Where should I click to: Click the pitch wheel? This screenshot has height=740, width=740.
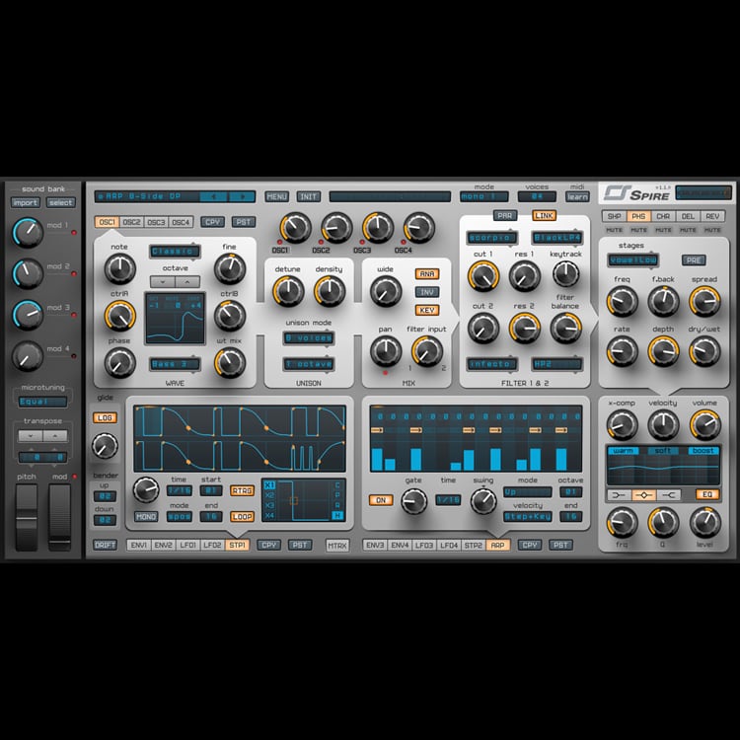tap(27, 517)
